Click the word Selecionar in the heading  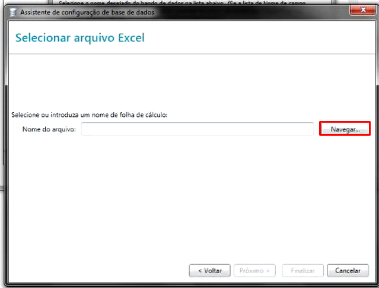coord(43,38)
